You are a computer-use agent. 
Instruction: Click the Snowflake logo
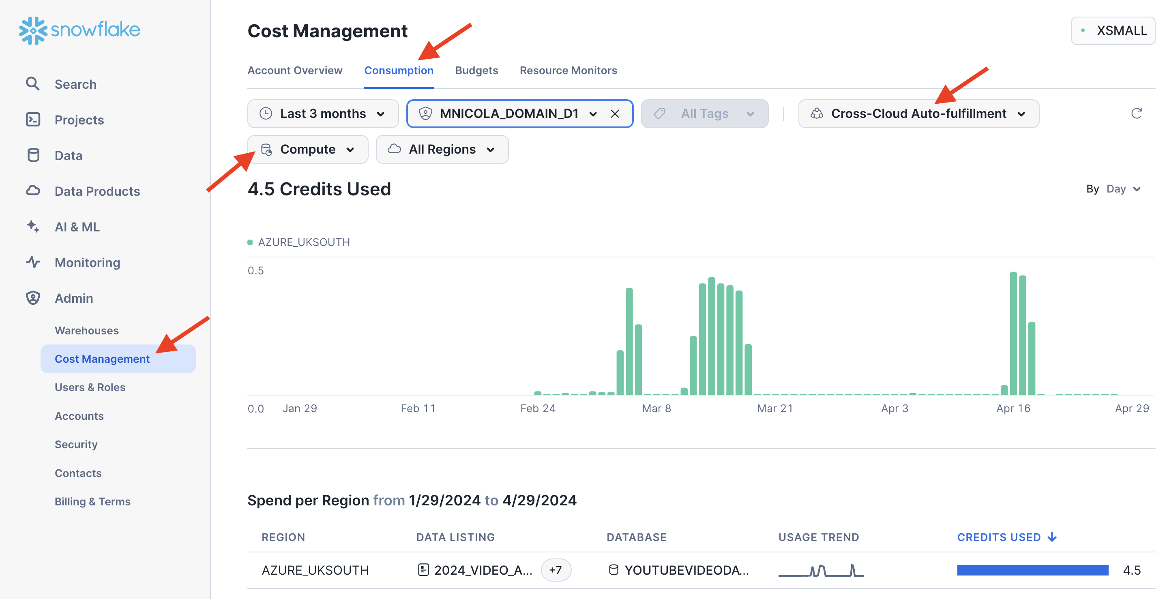tap(79, 30)
